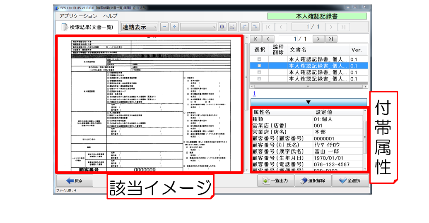Viewport: 429px width, 223px height.
Task: Click the 論理削除 column header
Action: pos(278,50)
